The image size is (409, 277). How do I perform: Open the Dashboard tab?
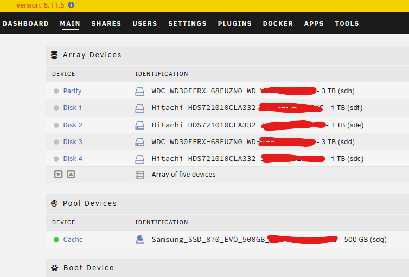click(x=25, y=24)
